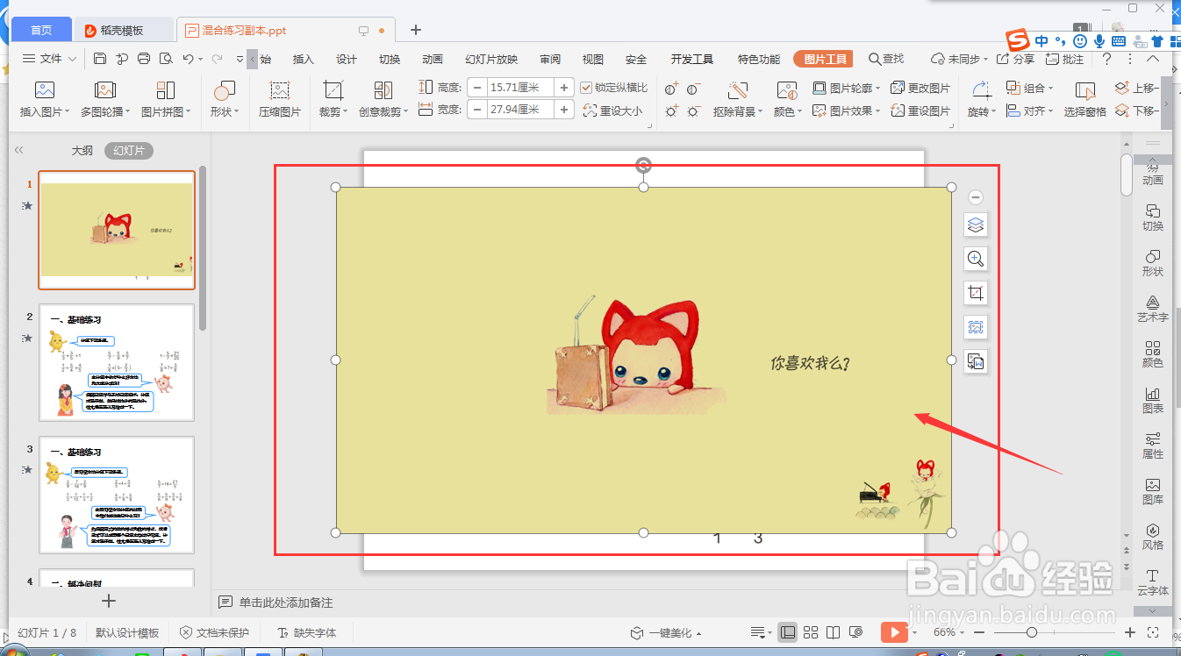Click the 重设图片 reset picture button
The height and width of the screenshot is (656, 1181).
(920, 111)
